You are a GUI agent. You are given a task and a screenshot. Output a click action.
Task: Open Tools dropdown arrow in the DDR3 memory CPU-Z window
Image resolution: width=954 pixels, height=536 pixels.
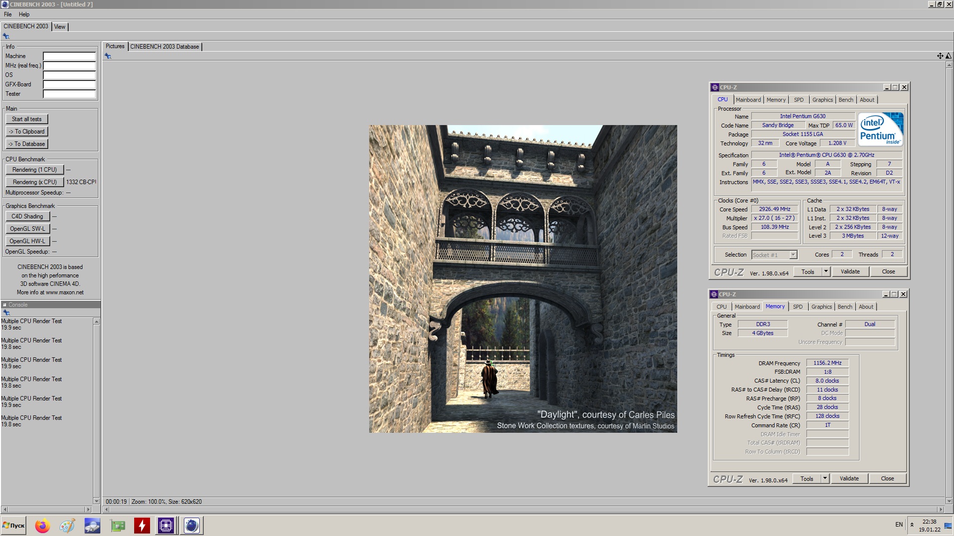(x=825, y=478)
